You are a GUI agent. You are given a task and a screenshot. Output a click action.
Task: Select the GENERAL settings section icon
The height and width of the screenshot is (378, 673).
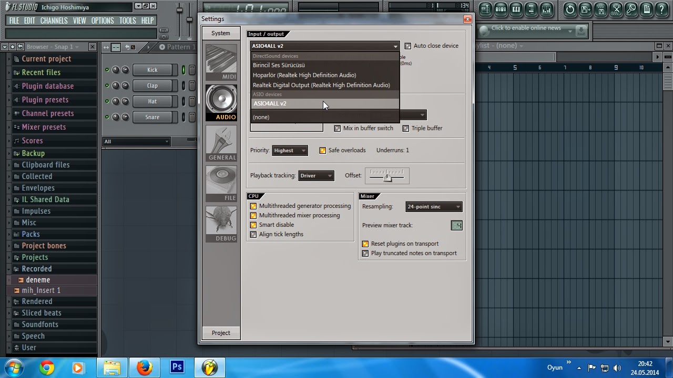pyautogui.click(x=221, y=143)
